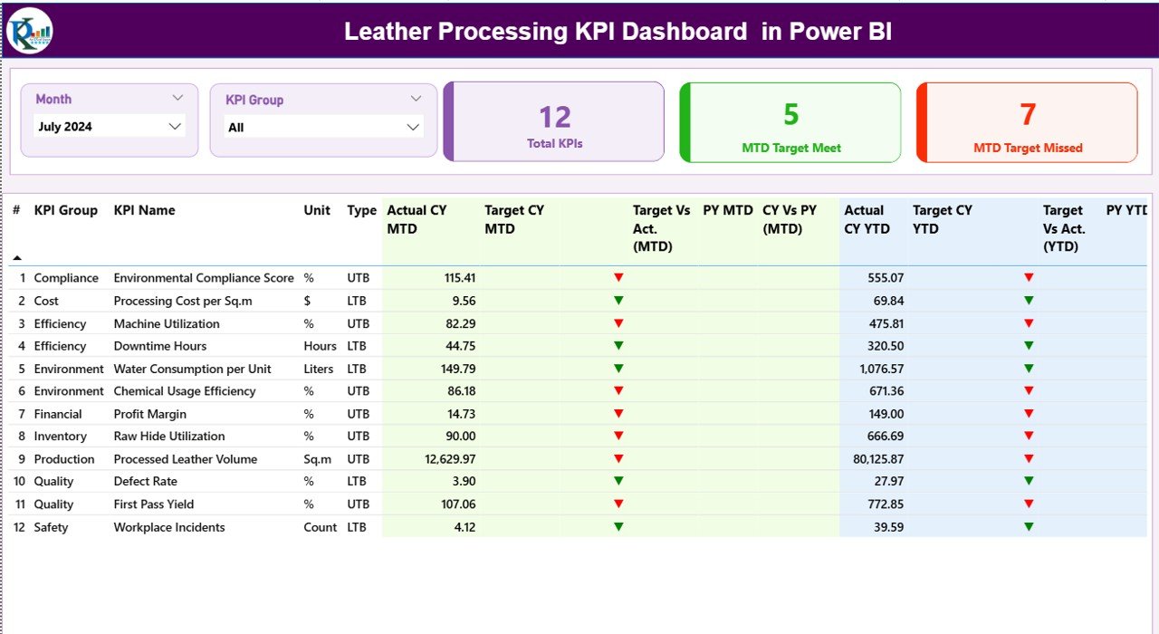Click red triangle indicator for Environmental Compliance Score MTD
Image resolution: width=1159 pixels, height=634 pixels.
(618, 277)
